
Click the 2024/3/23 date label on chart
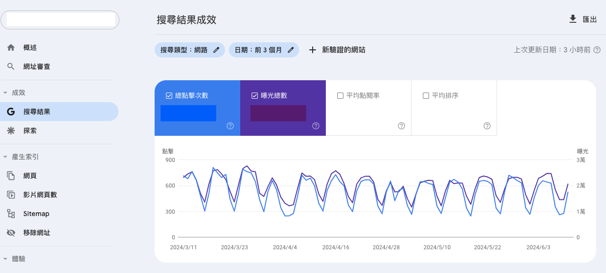pos(235,247)
